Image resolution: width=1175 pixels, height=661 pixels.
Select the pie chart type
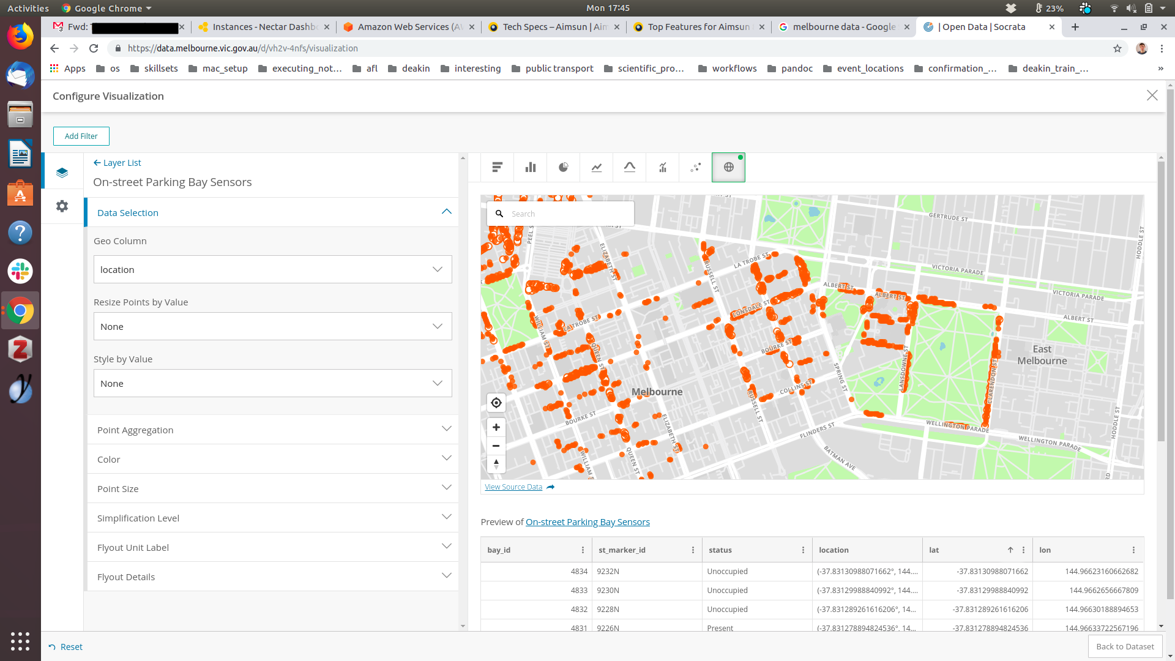(x=563, y=167)
